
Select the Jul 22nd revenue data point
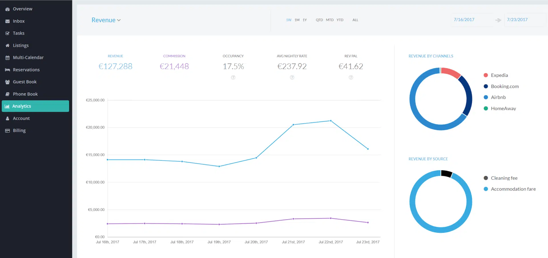point(331,121)
